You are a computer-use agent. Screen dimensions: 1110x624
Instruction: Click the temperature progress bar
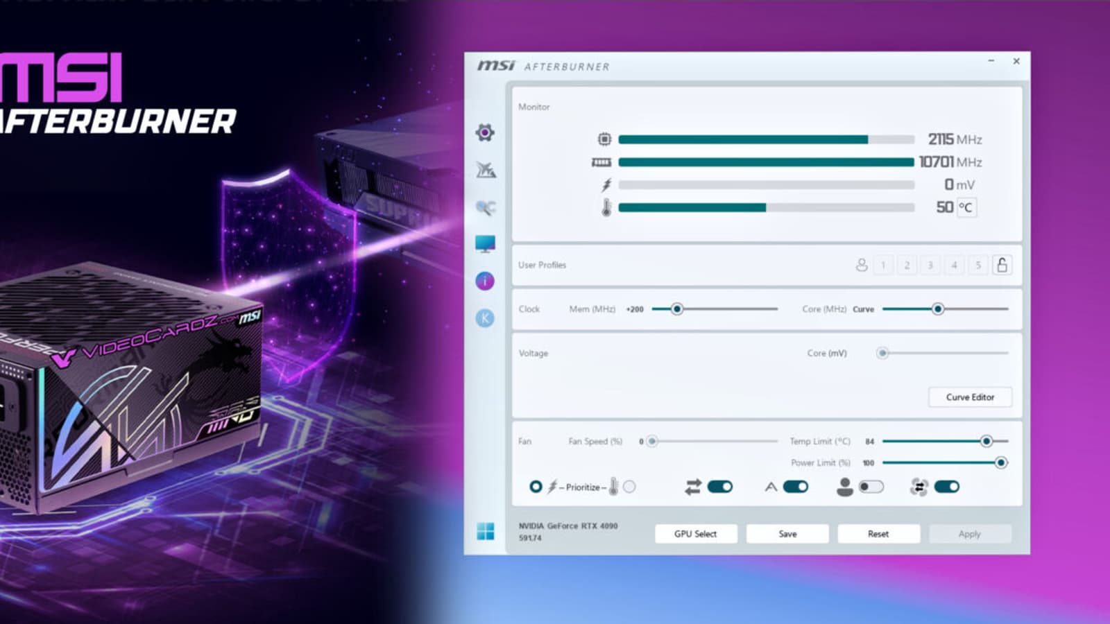tap(767, 207)
